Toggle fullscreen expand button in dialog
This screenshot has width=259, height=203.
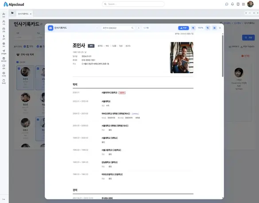click(x=214, y=28)
